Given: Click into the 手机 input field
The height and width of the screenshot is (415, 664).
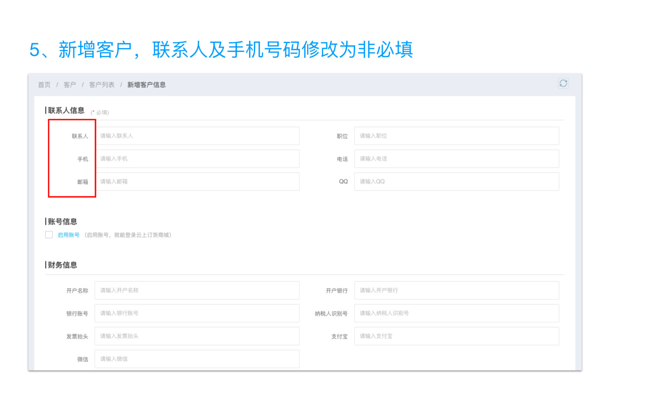Looking at the screenshot, I should (197, 159).
